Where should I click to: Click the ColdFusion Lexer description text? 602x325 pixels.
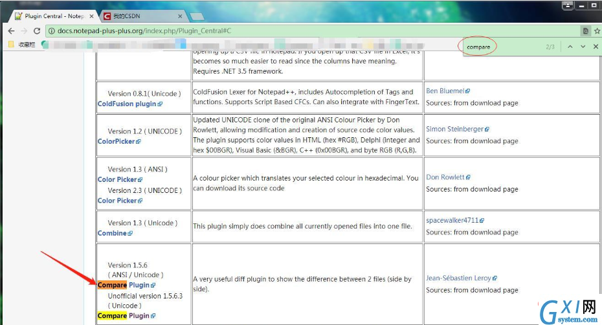click(x=306, y=97)
